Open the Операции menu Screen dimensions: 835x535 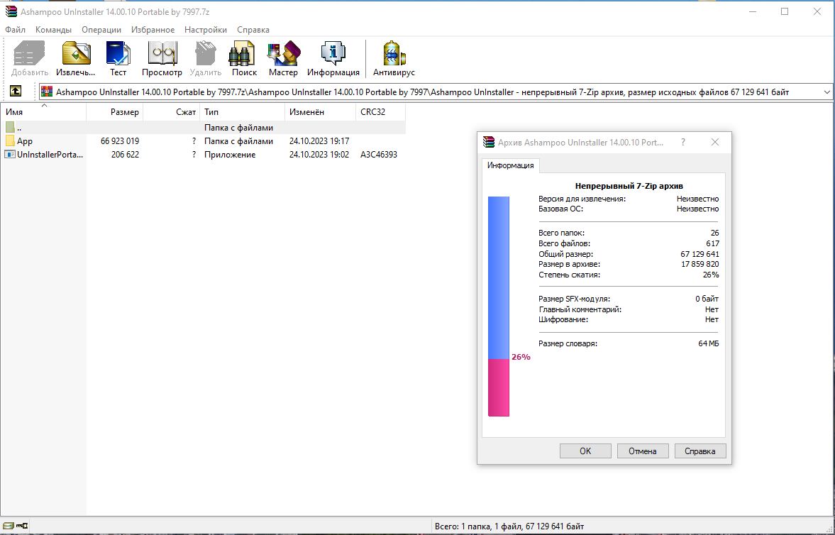(x=101, y=30)
